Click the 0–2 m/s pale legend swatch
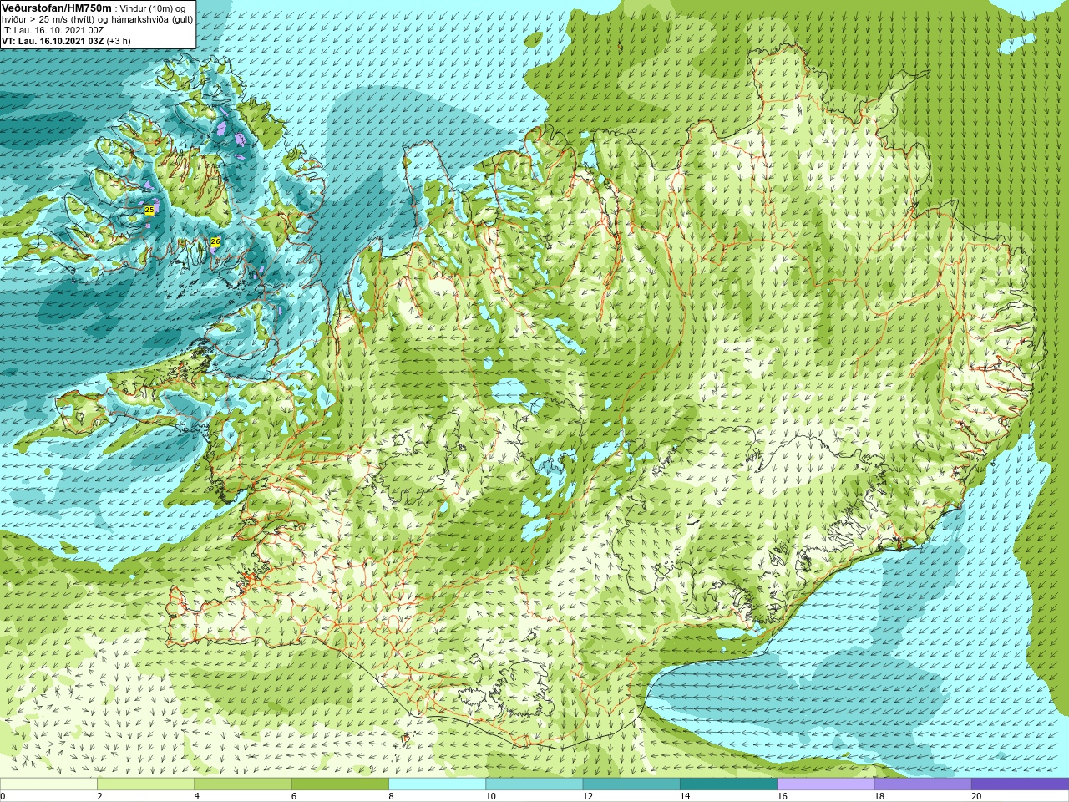The image size is (1069, 802). pyautogui.click(x=48, y=784)
